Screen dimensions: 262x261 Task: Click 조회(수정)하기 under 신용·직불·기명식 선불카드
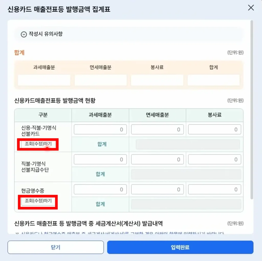click(x=38, y=144)
